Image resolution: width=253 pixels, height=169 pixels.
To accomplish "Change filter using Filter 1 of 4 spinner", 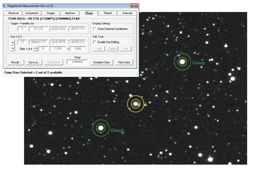I will tap(36, 49).
